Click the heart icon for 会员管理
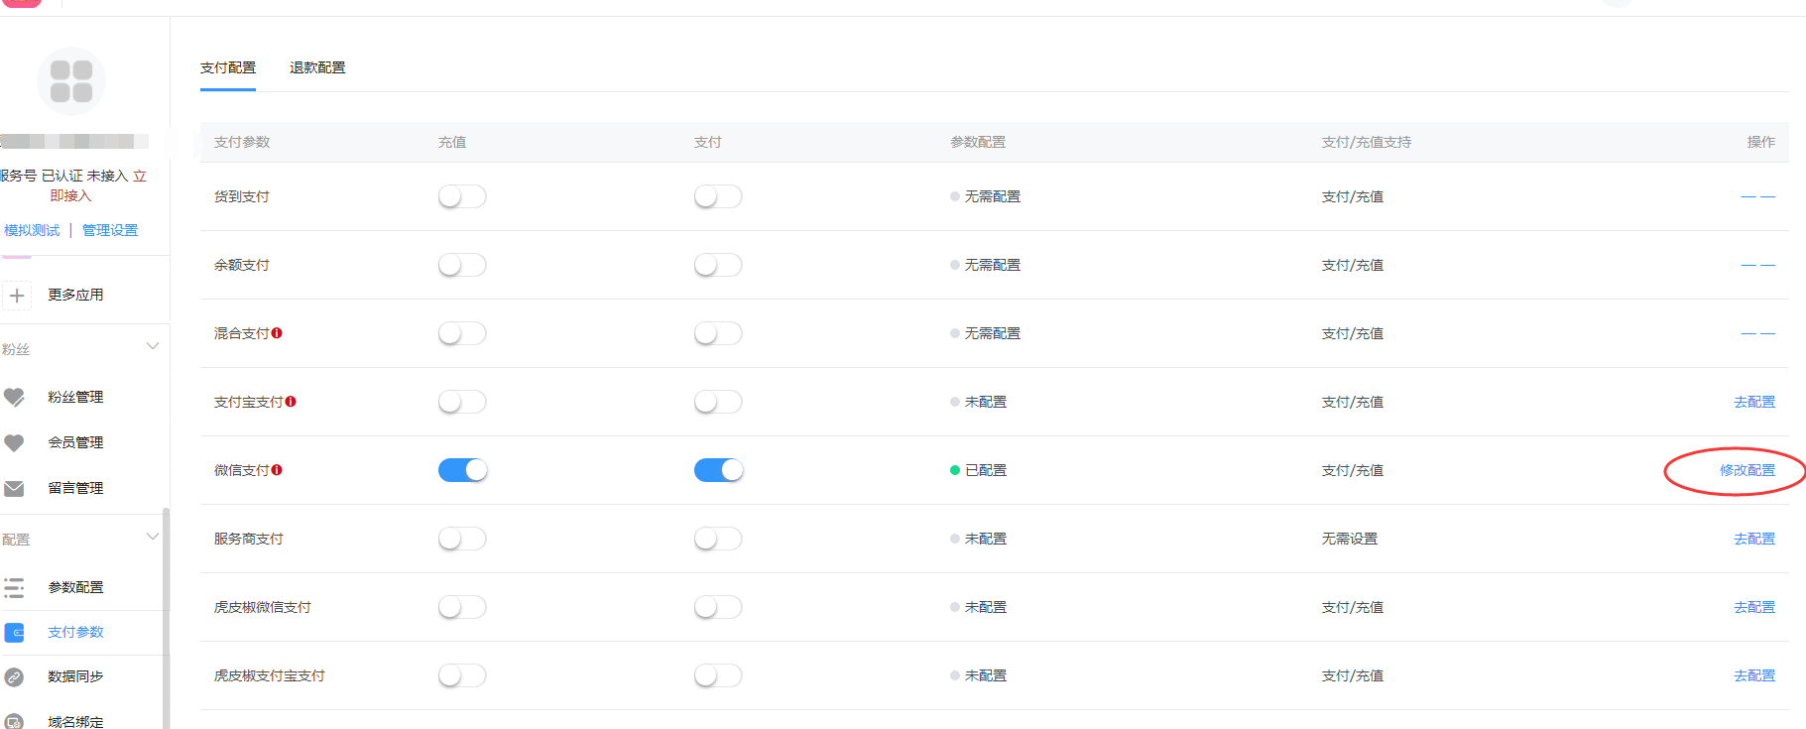This screenshot has height=729, width=1806. tap(14, 442)
